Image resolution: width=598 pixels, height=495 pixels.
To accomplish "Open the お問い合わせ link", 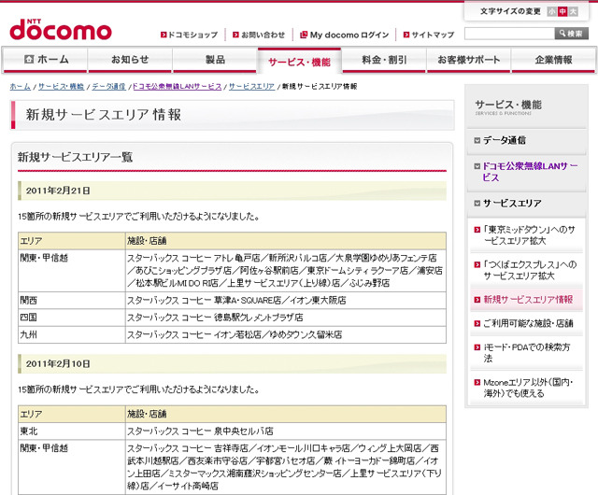I will (x=259, y=35).
